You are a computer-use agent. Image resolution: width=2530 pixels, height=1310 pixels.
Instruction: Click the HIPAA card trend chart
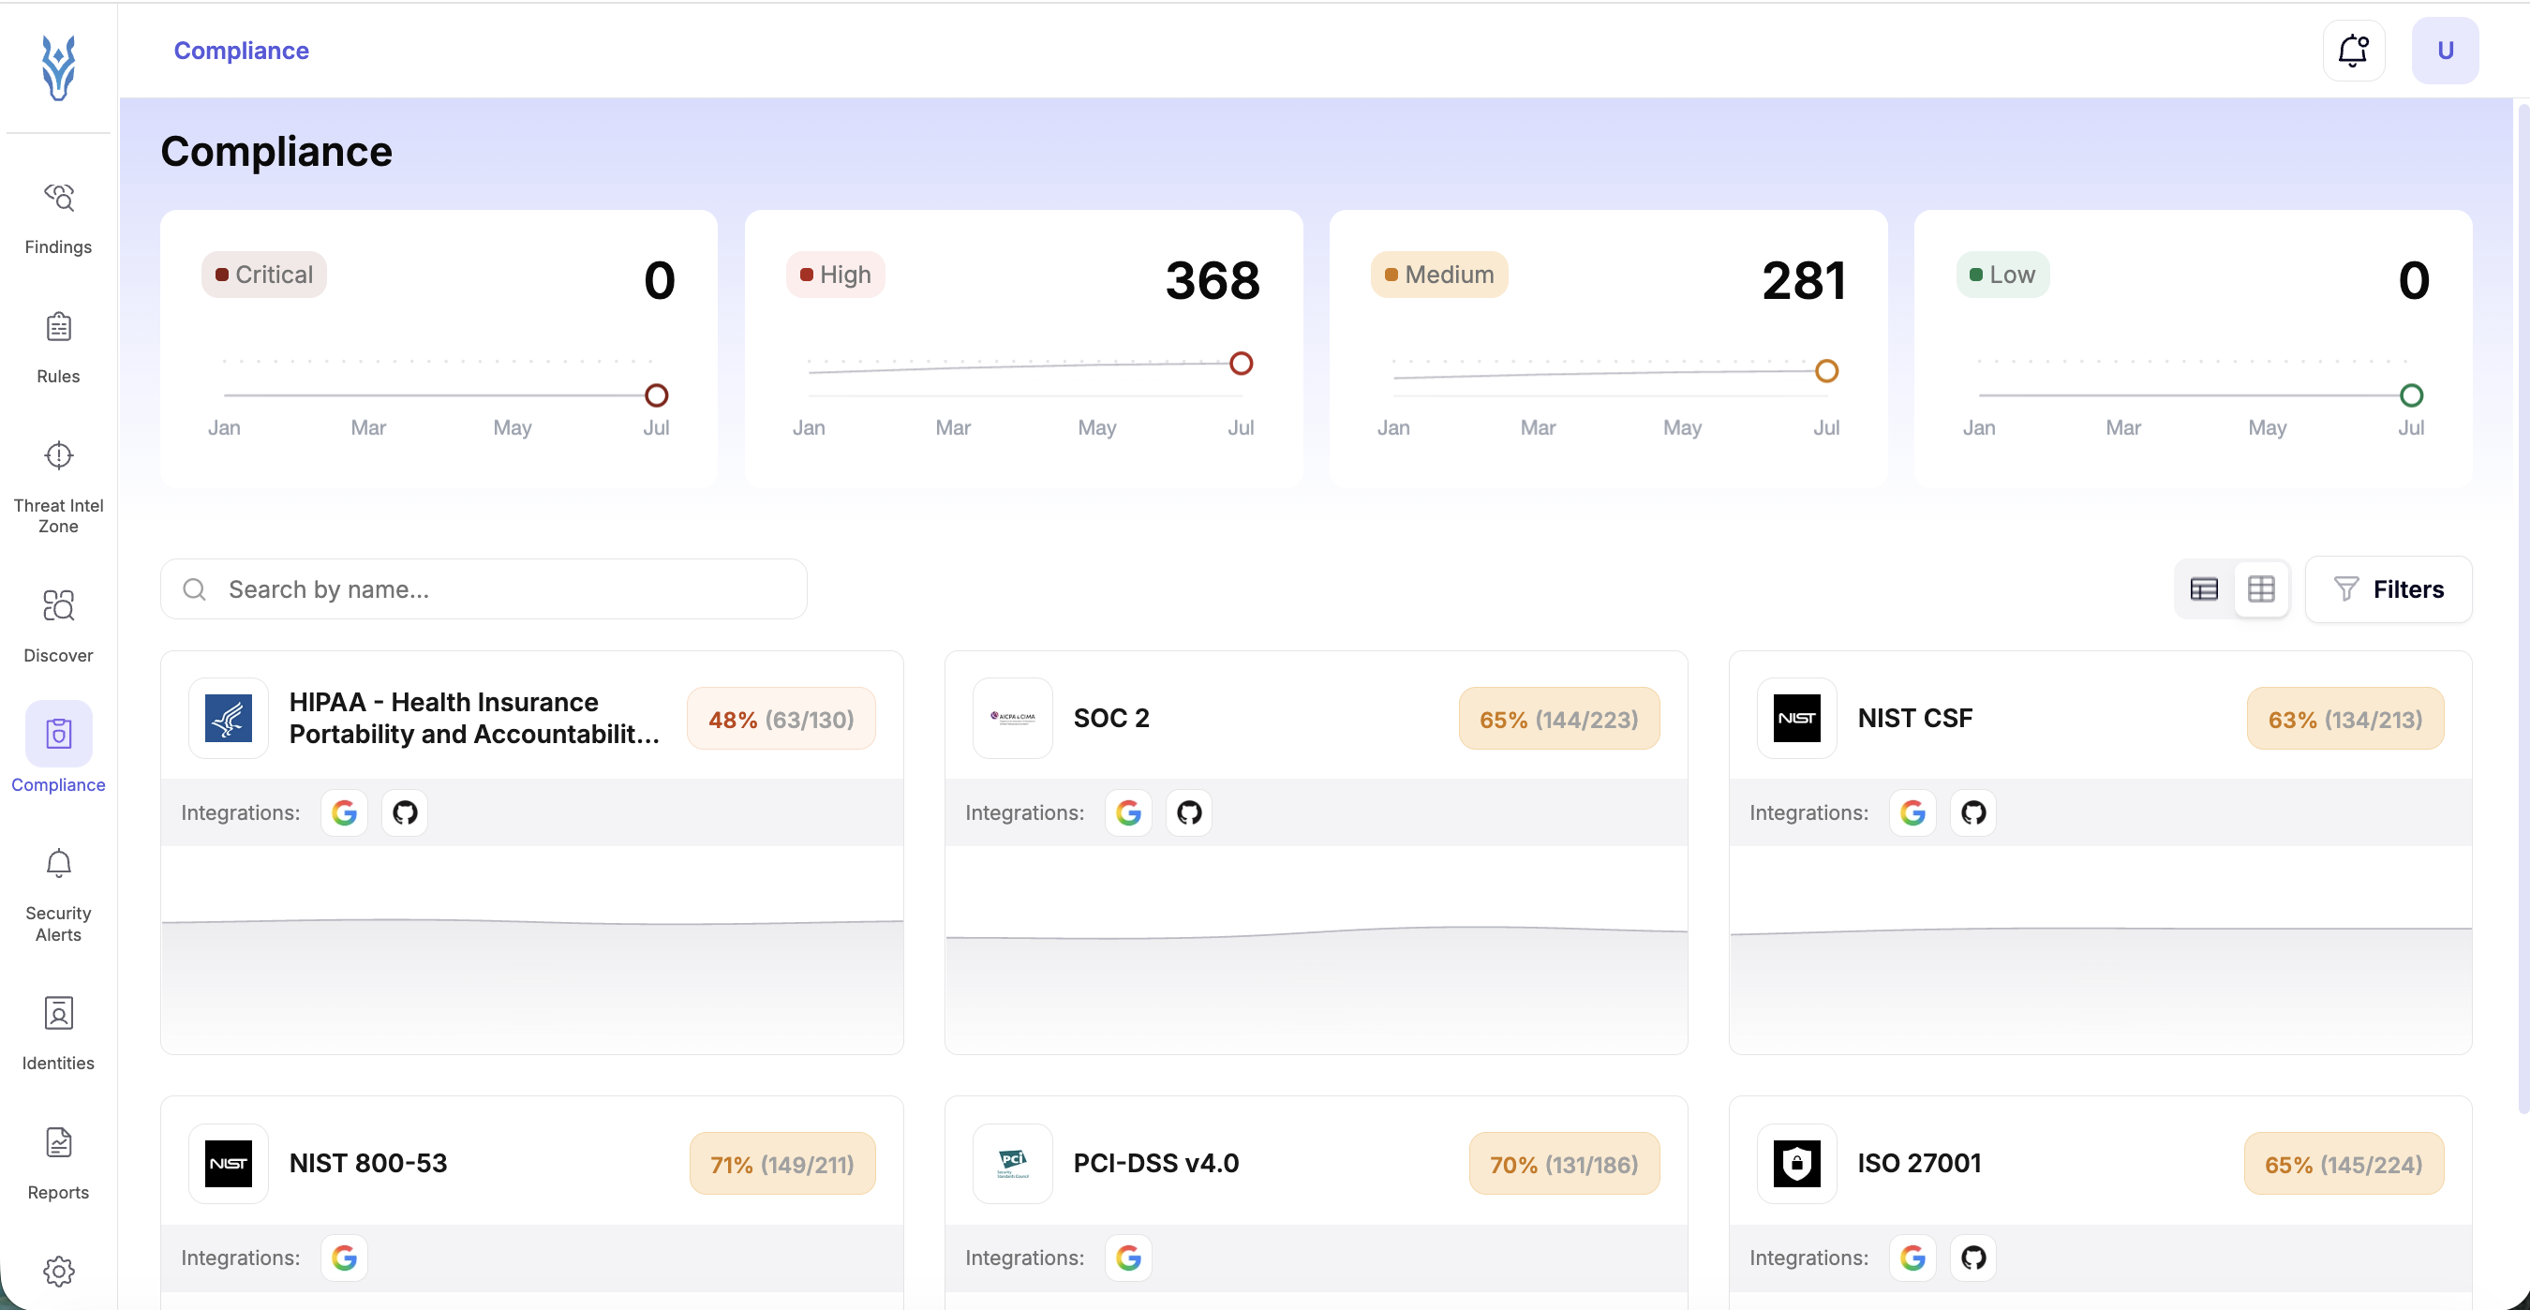point(531,949)
